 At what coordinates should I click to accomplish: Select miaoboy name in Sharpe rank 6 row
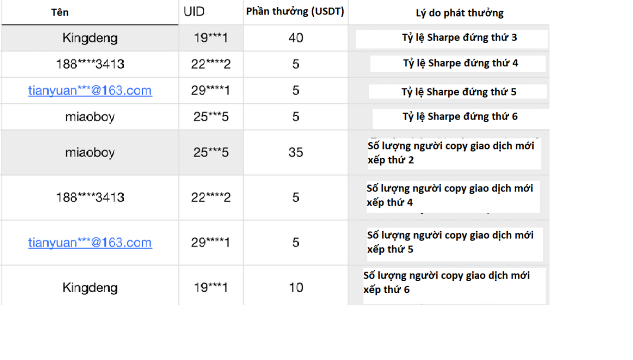(90, 117)
